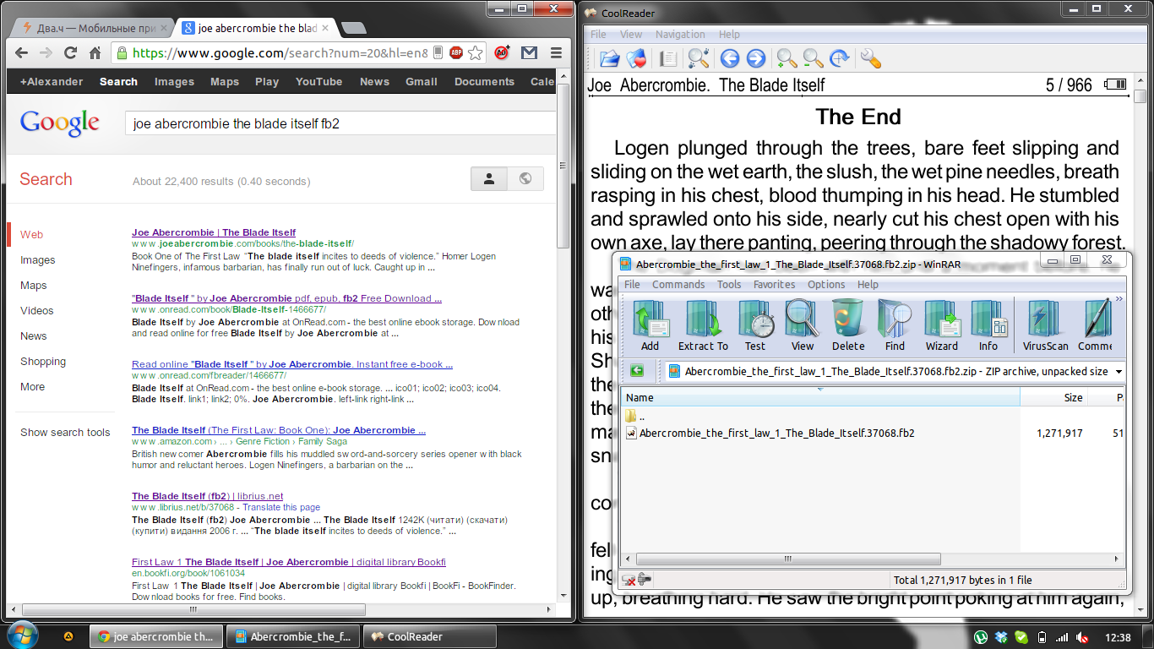Click the zoom out magnifier in CoolReader
This screenshot has height=649, width=1154.
813,58
